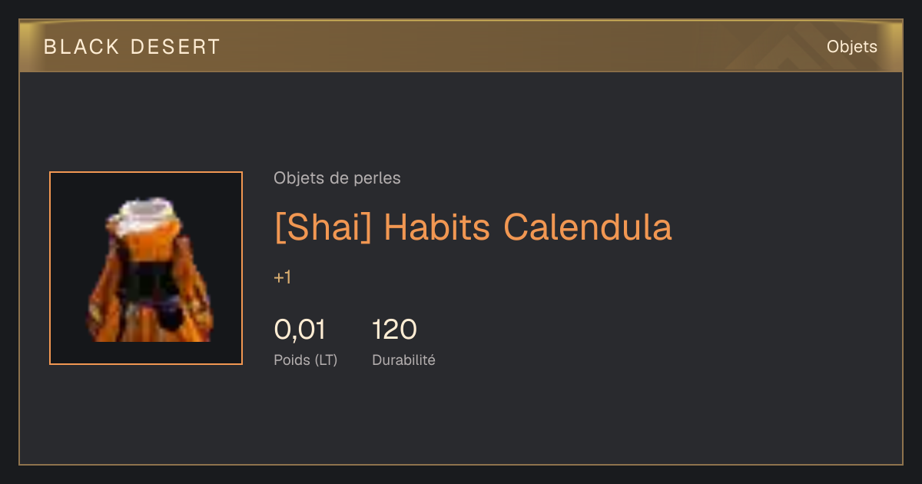
Task: Open the Objets section label
Action: [x=852, y=47]
